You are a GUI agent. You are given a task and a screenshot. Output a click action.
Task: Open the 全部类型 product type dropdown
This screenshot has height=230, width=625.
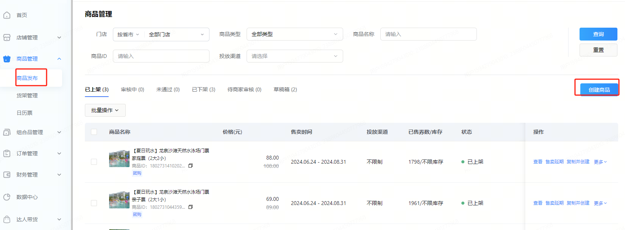coord(294,34)
